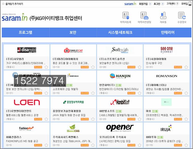This screenshot has width=193, height=149.
Task: Open the 회원가입 link
Action: [143, 4]
